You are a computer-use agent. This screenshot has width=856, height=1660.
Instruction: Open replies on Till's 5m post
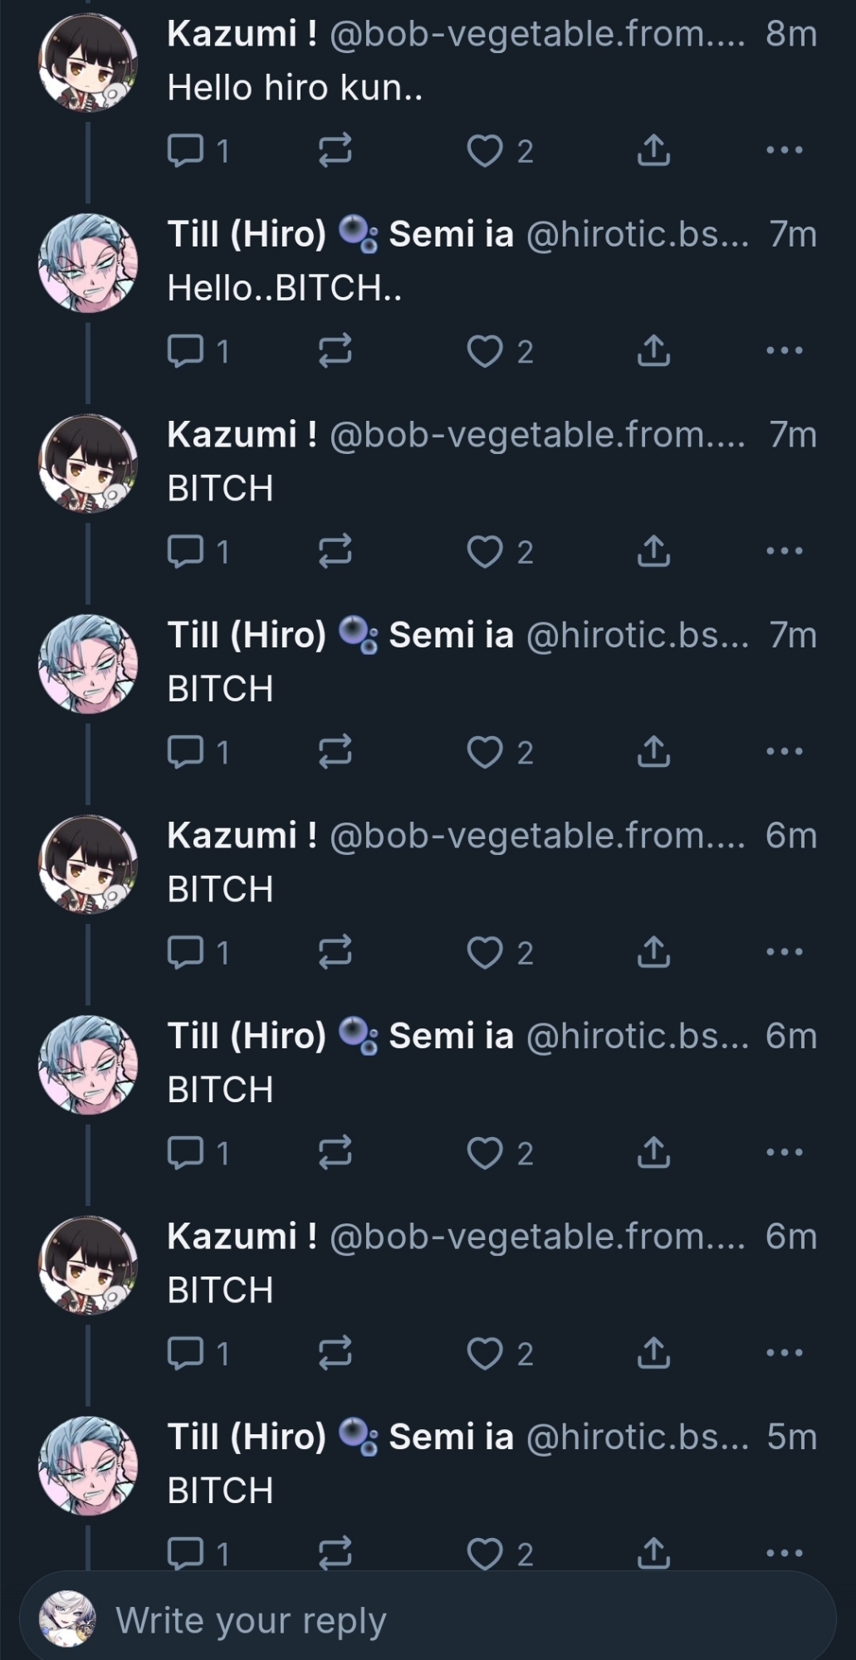click(186, 1552)
